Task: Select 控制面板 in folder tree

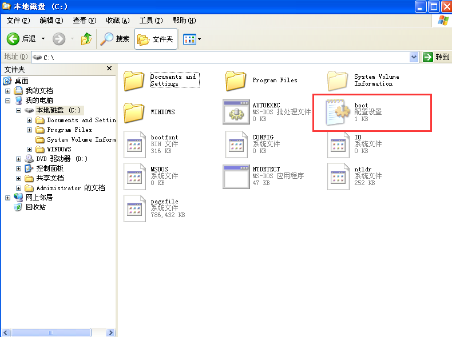Action: (x=50, y=168)
